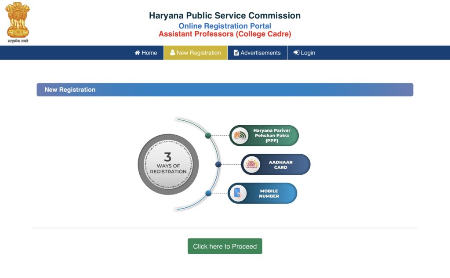The height and width of the screenshot is (278, 450).
Task: Click the Aadhaar fingerprint logo icon
Action: click(252, 164)
